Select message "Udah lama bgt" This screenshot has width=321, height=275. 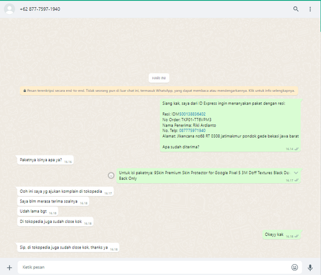click(x=38, y=211)
